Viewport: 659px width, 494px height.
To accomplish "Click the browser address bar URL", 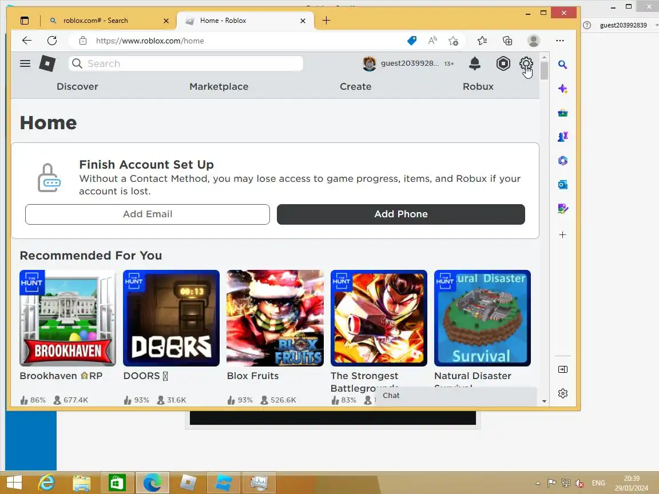I will pyautogui.click(x=150, y=41).
